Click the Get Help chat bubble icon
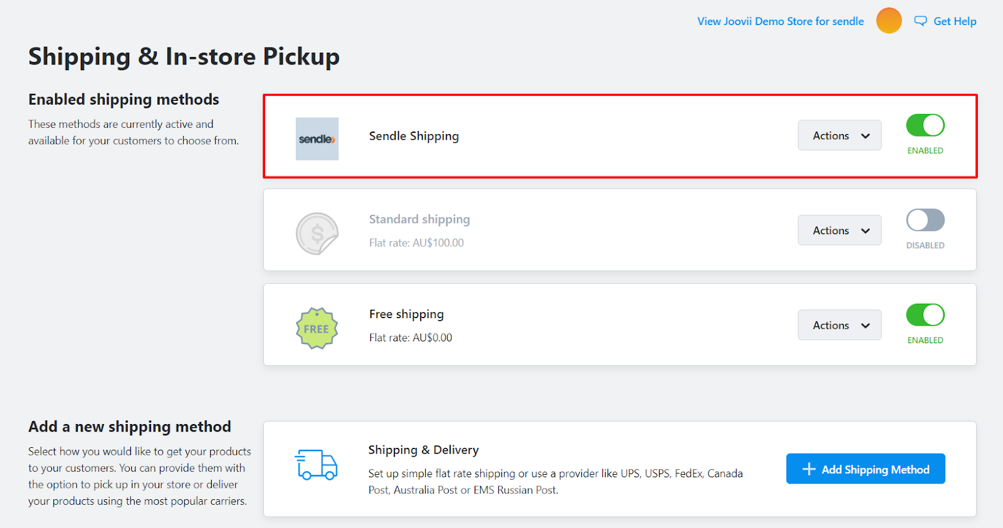The width and height of the screenshot is (1003, 528). (x=920, y=21)
